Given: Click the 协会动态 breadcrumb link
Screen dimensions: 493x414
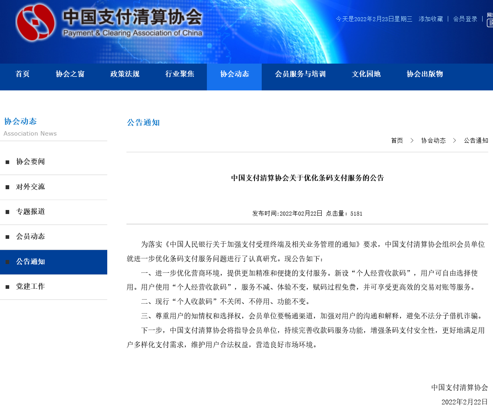Looking at the screenshot, I should point(433,140).
